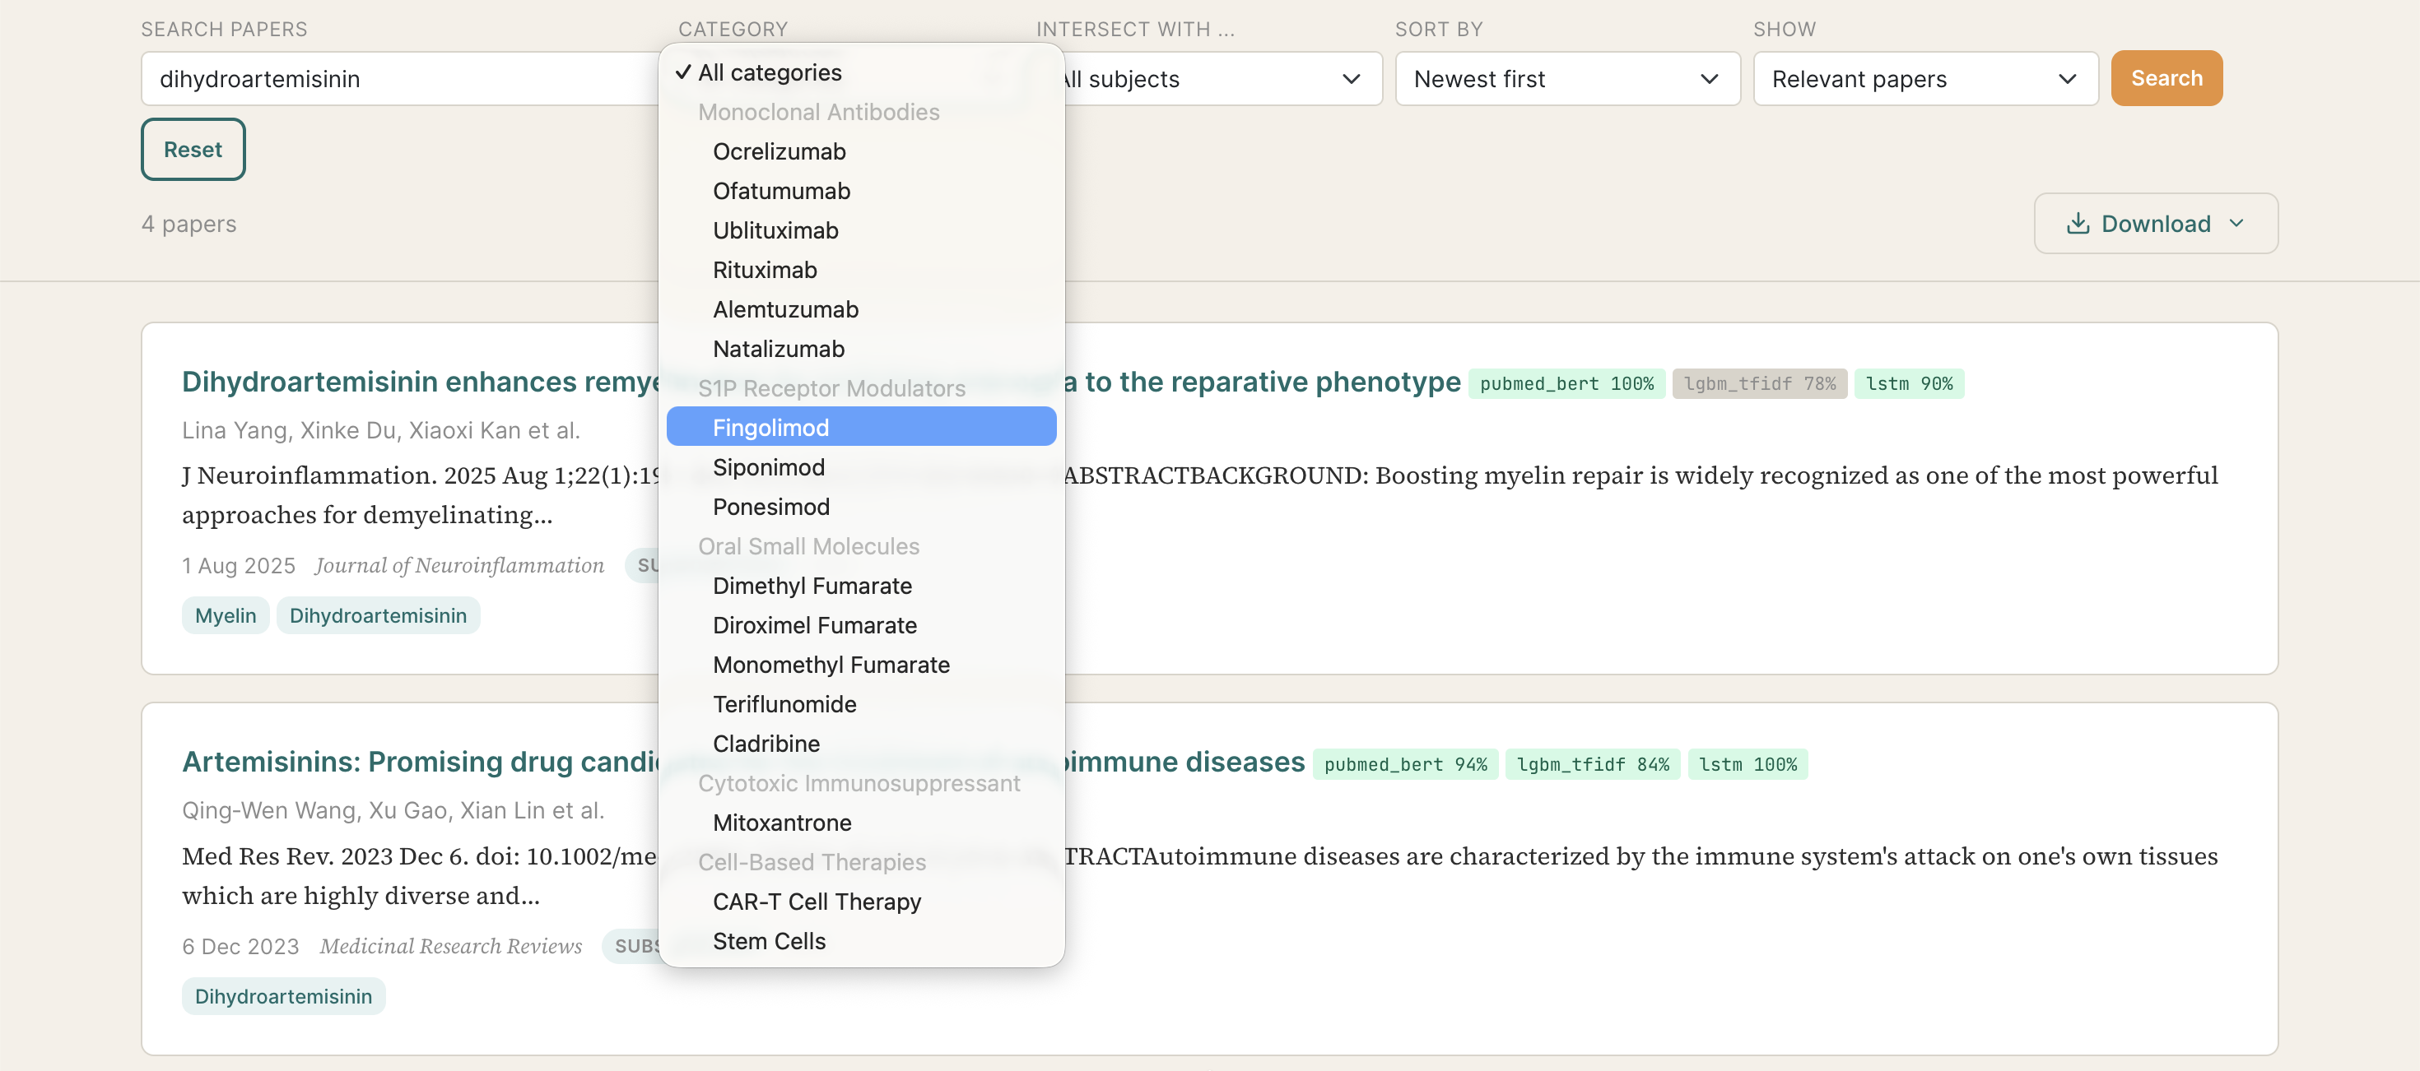Open the Download menu button
Image resolution: width=2420 pixels, height=1071 pixels.
click(x=2155, y=224)
